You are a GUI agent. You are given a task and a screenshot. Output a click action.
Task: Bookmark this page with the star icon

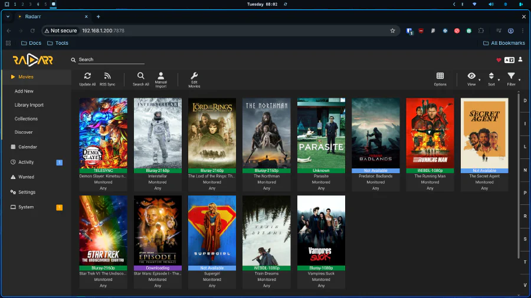(x=392, y=31)
